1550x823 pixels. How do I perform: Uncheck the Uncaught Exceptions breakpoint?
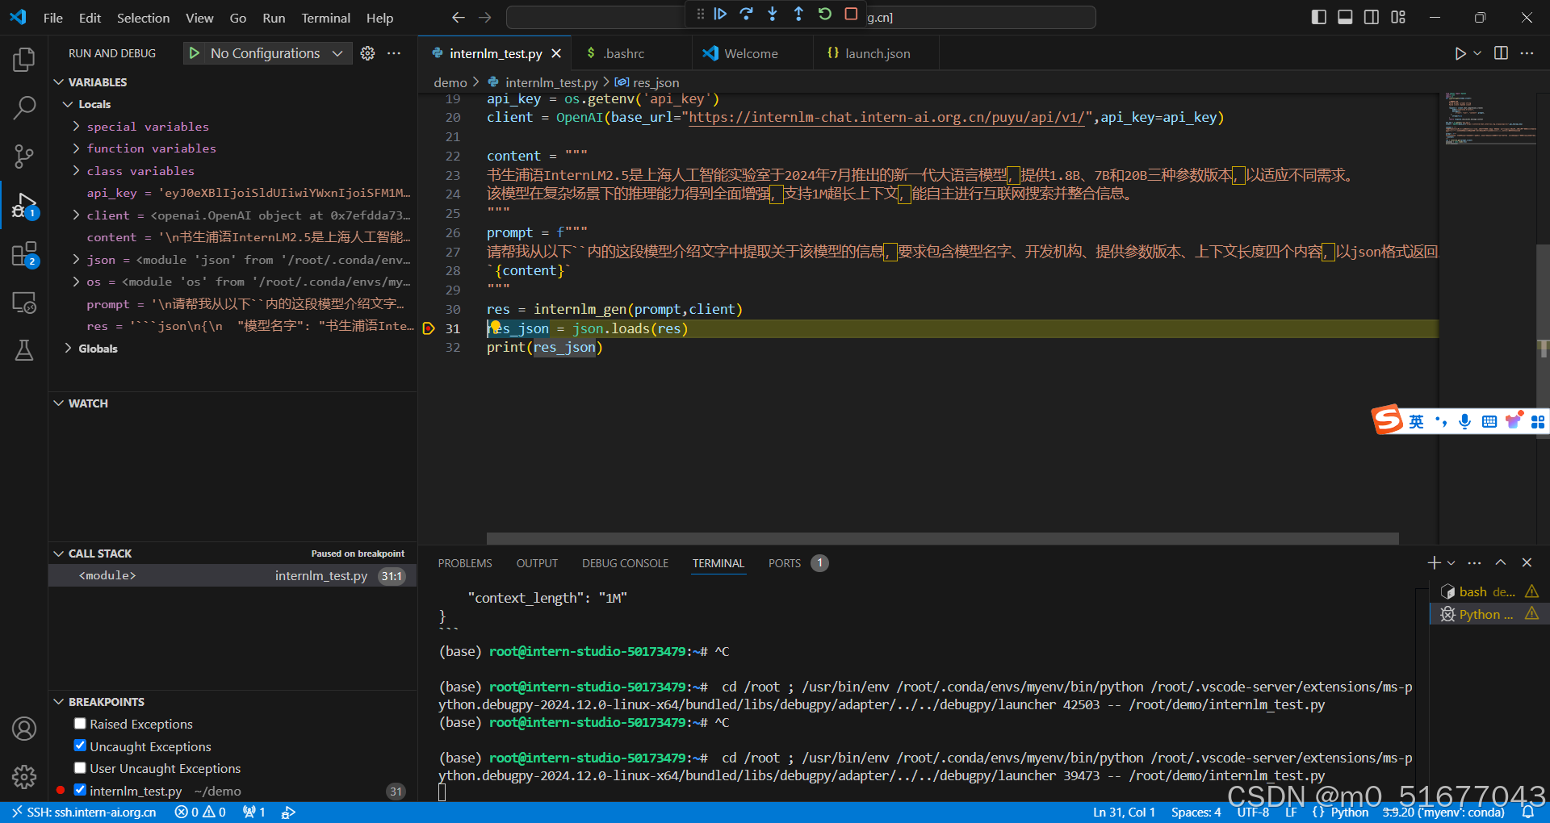click(80, 746)
